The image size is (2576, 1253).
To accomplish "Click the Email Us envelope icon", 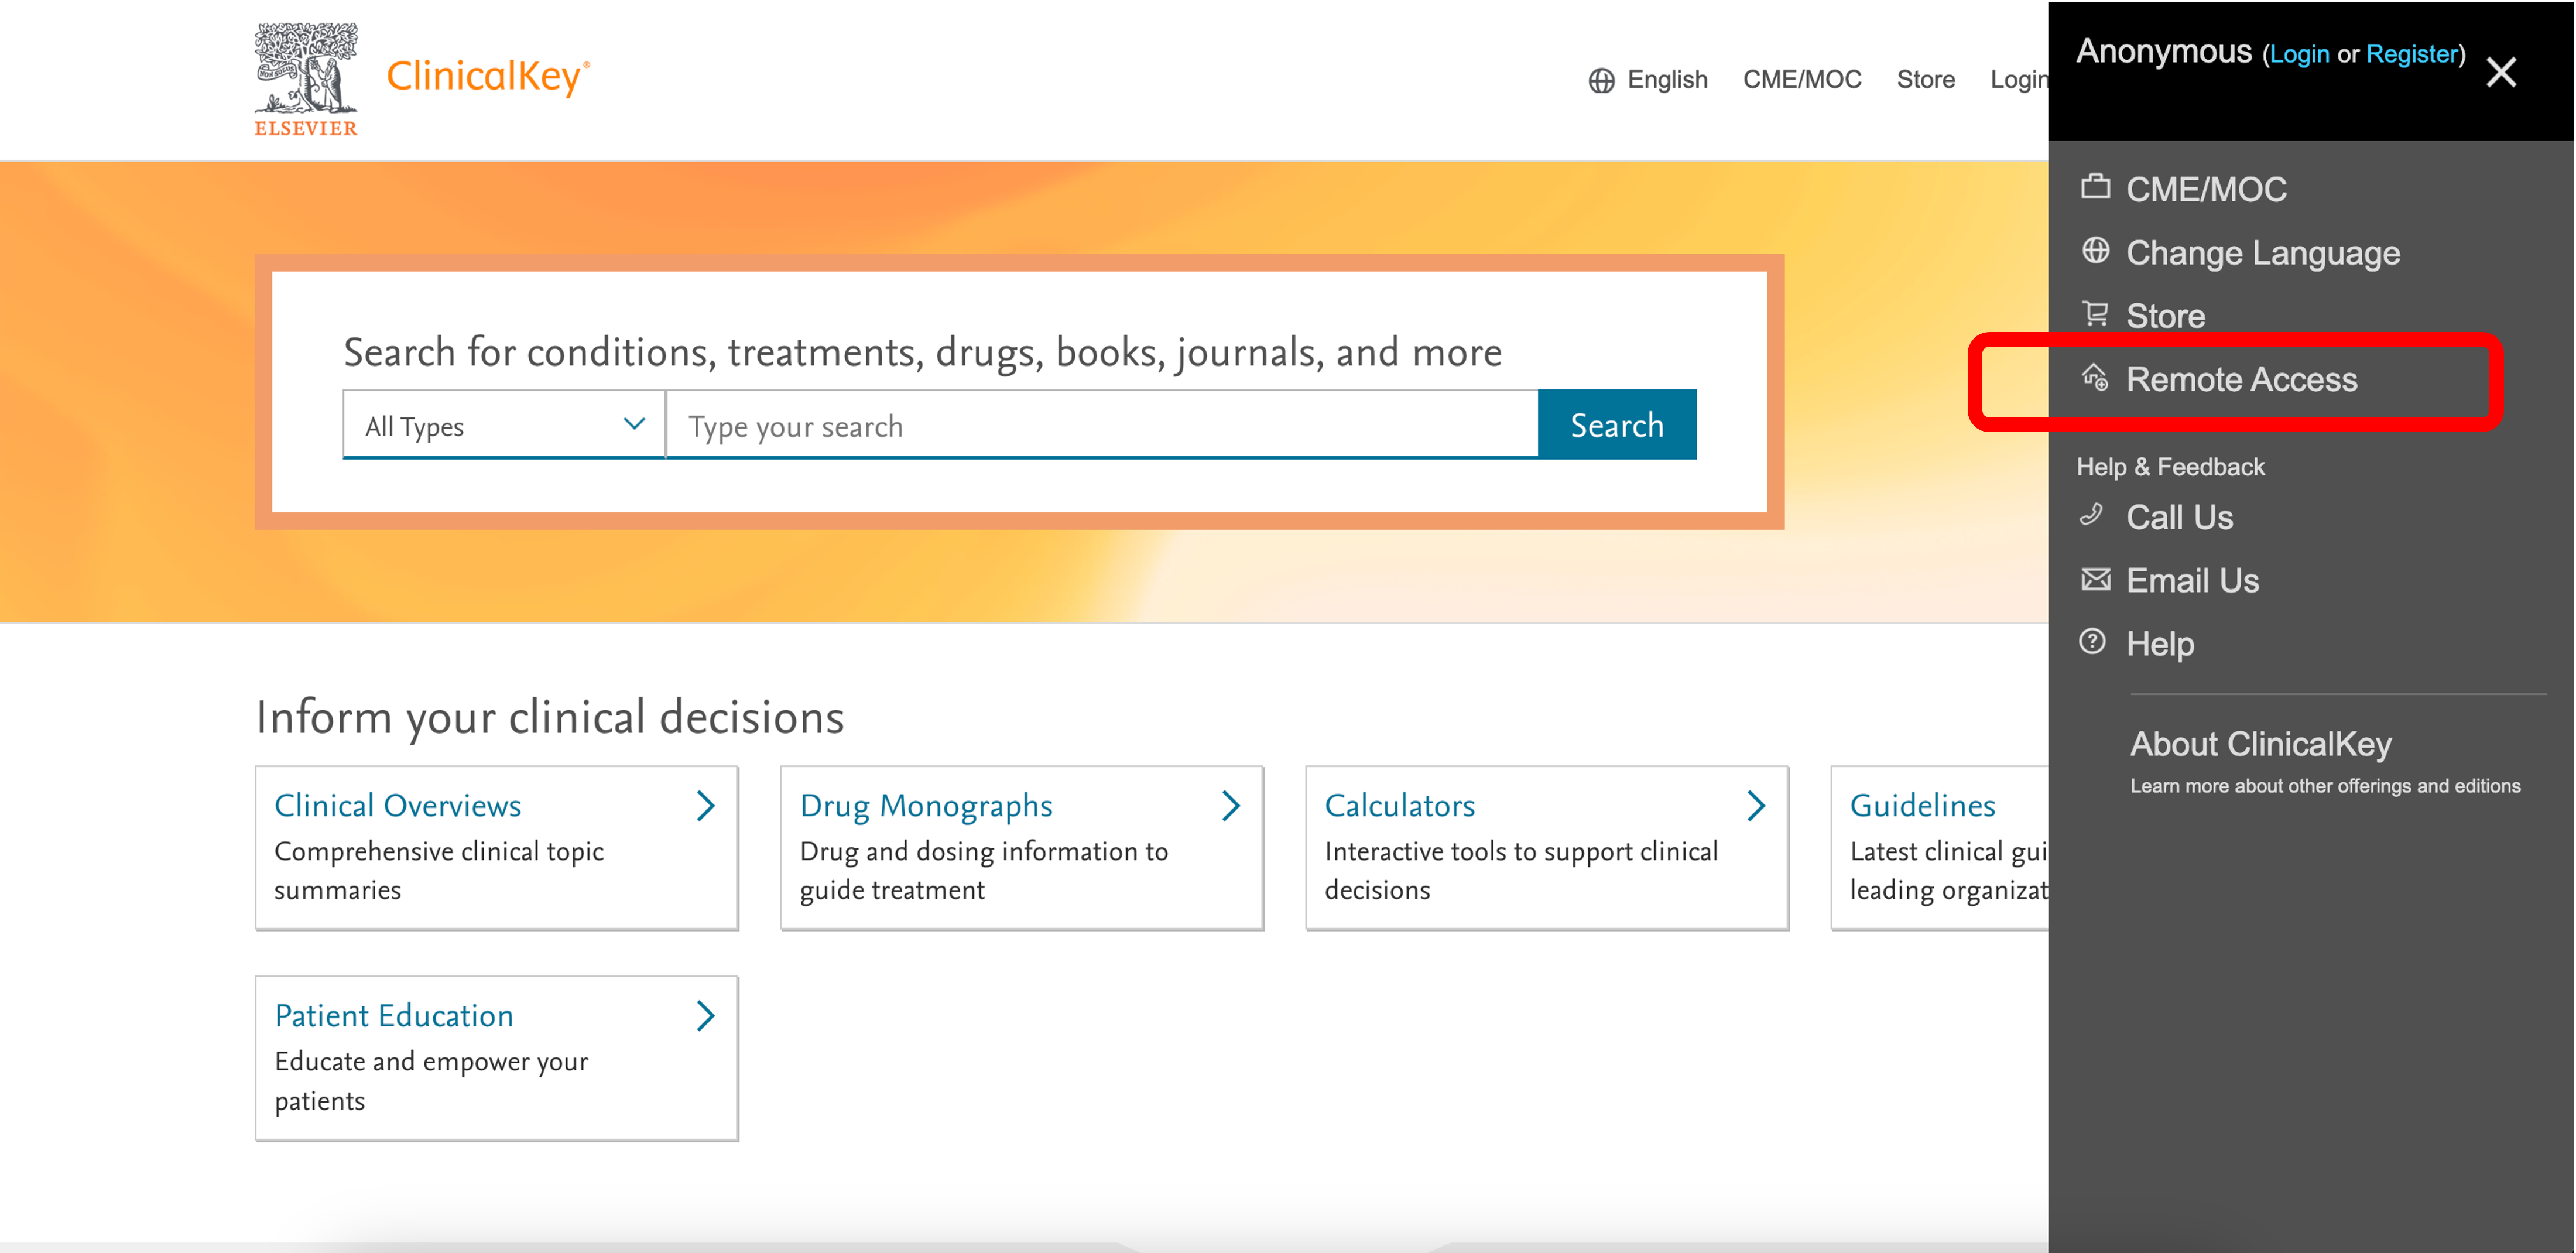I will (2095, 579).
